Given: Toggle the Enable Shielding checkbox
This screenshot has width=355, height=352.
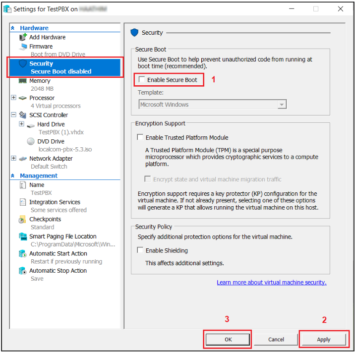Looking at the screenshot, I should point(140,250).
